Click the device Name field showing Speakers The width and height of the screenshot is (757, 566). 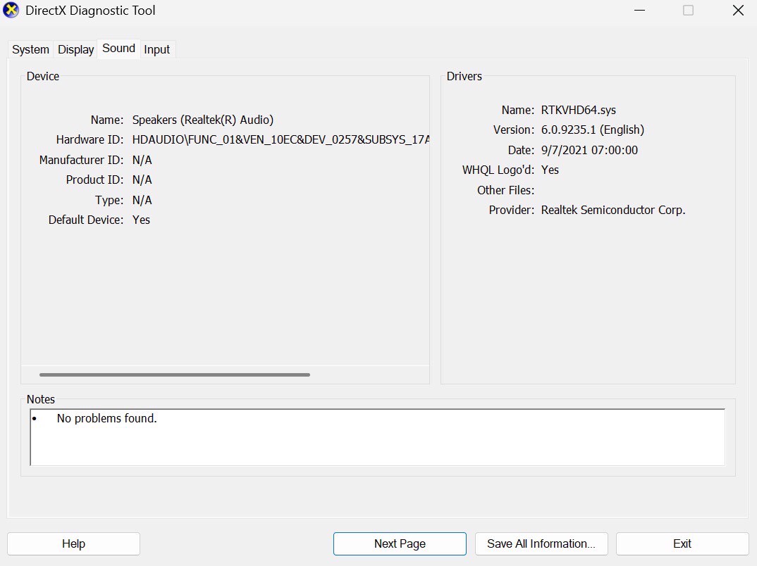point(203,120)
